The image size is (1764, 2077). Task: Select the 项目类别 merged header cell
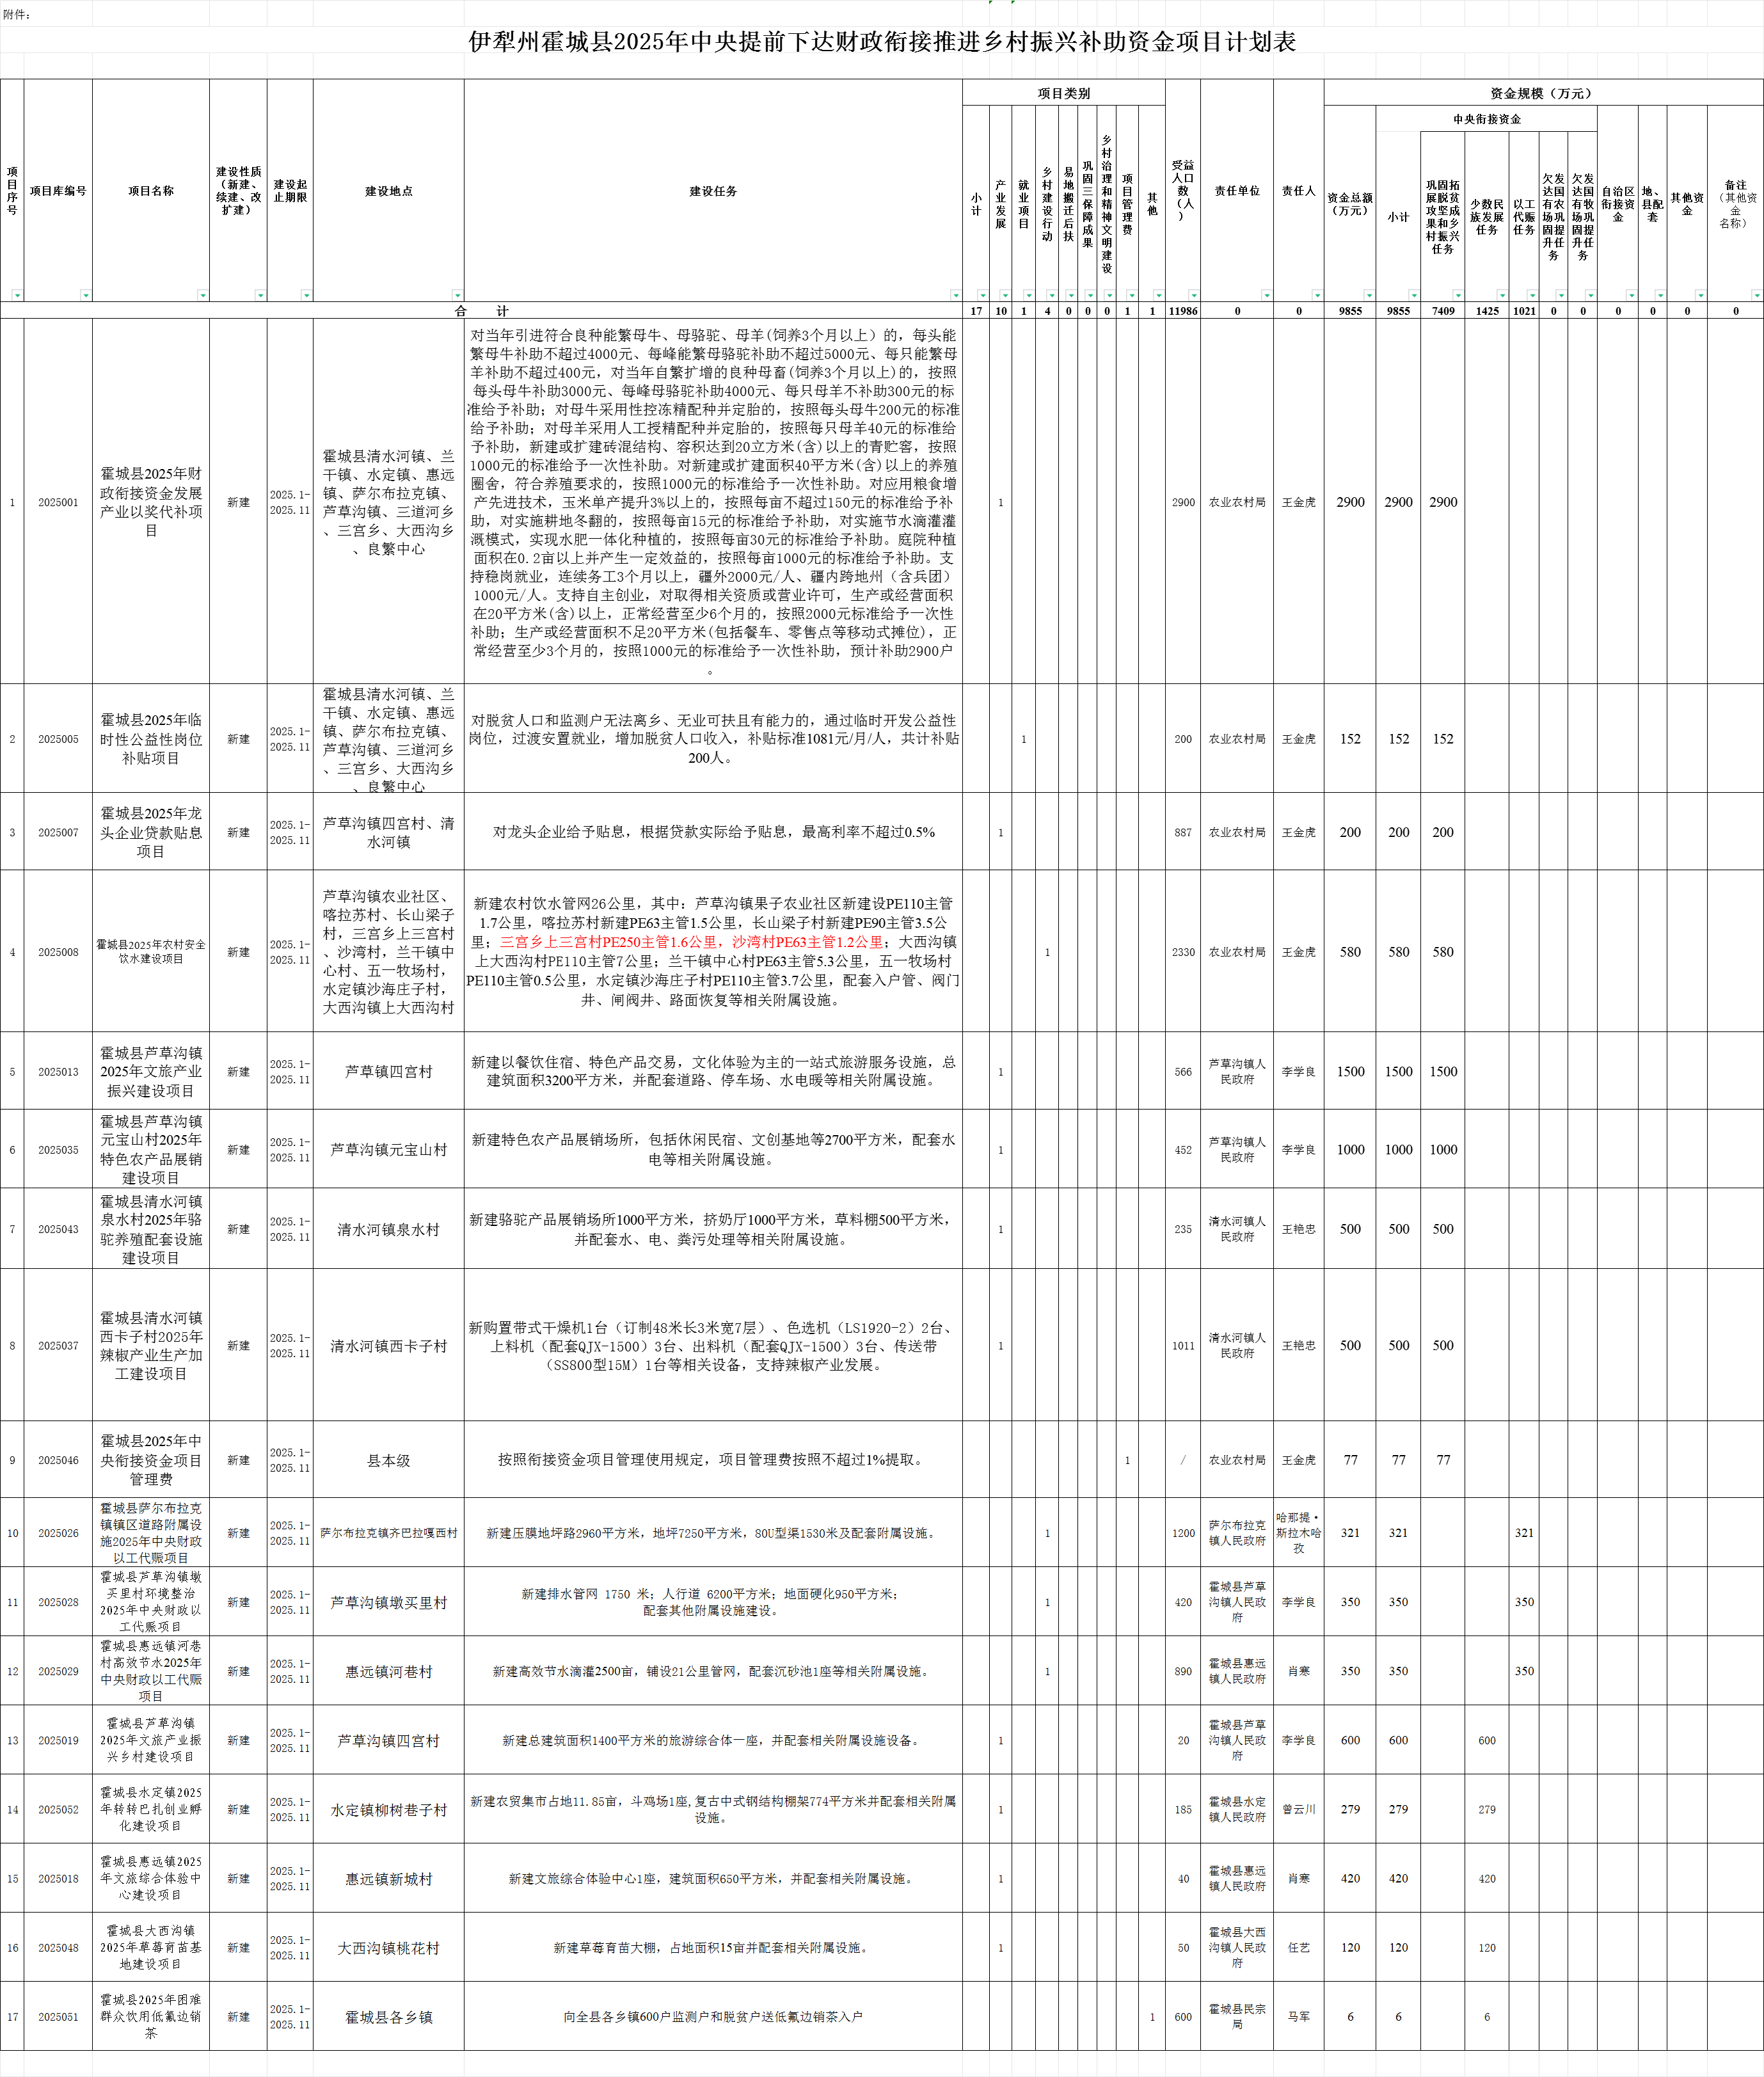click(x=1063, y=93)
